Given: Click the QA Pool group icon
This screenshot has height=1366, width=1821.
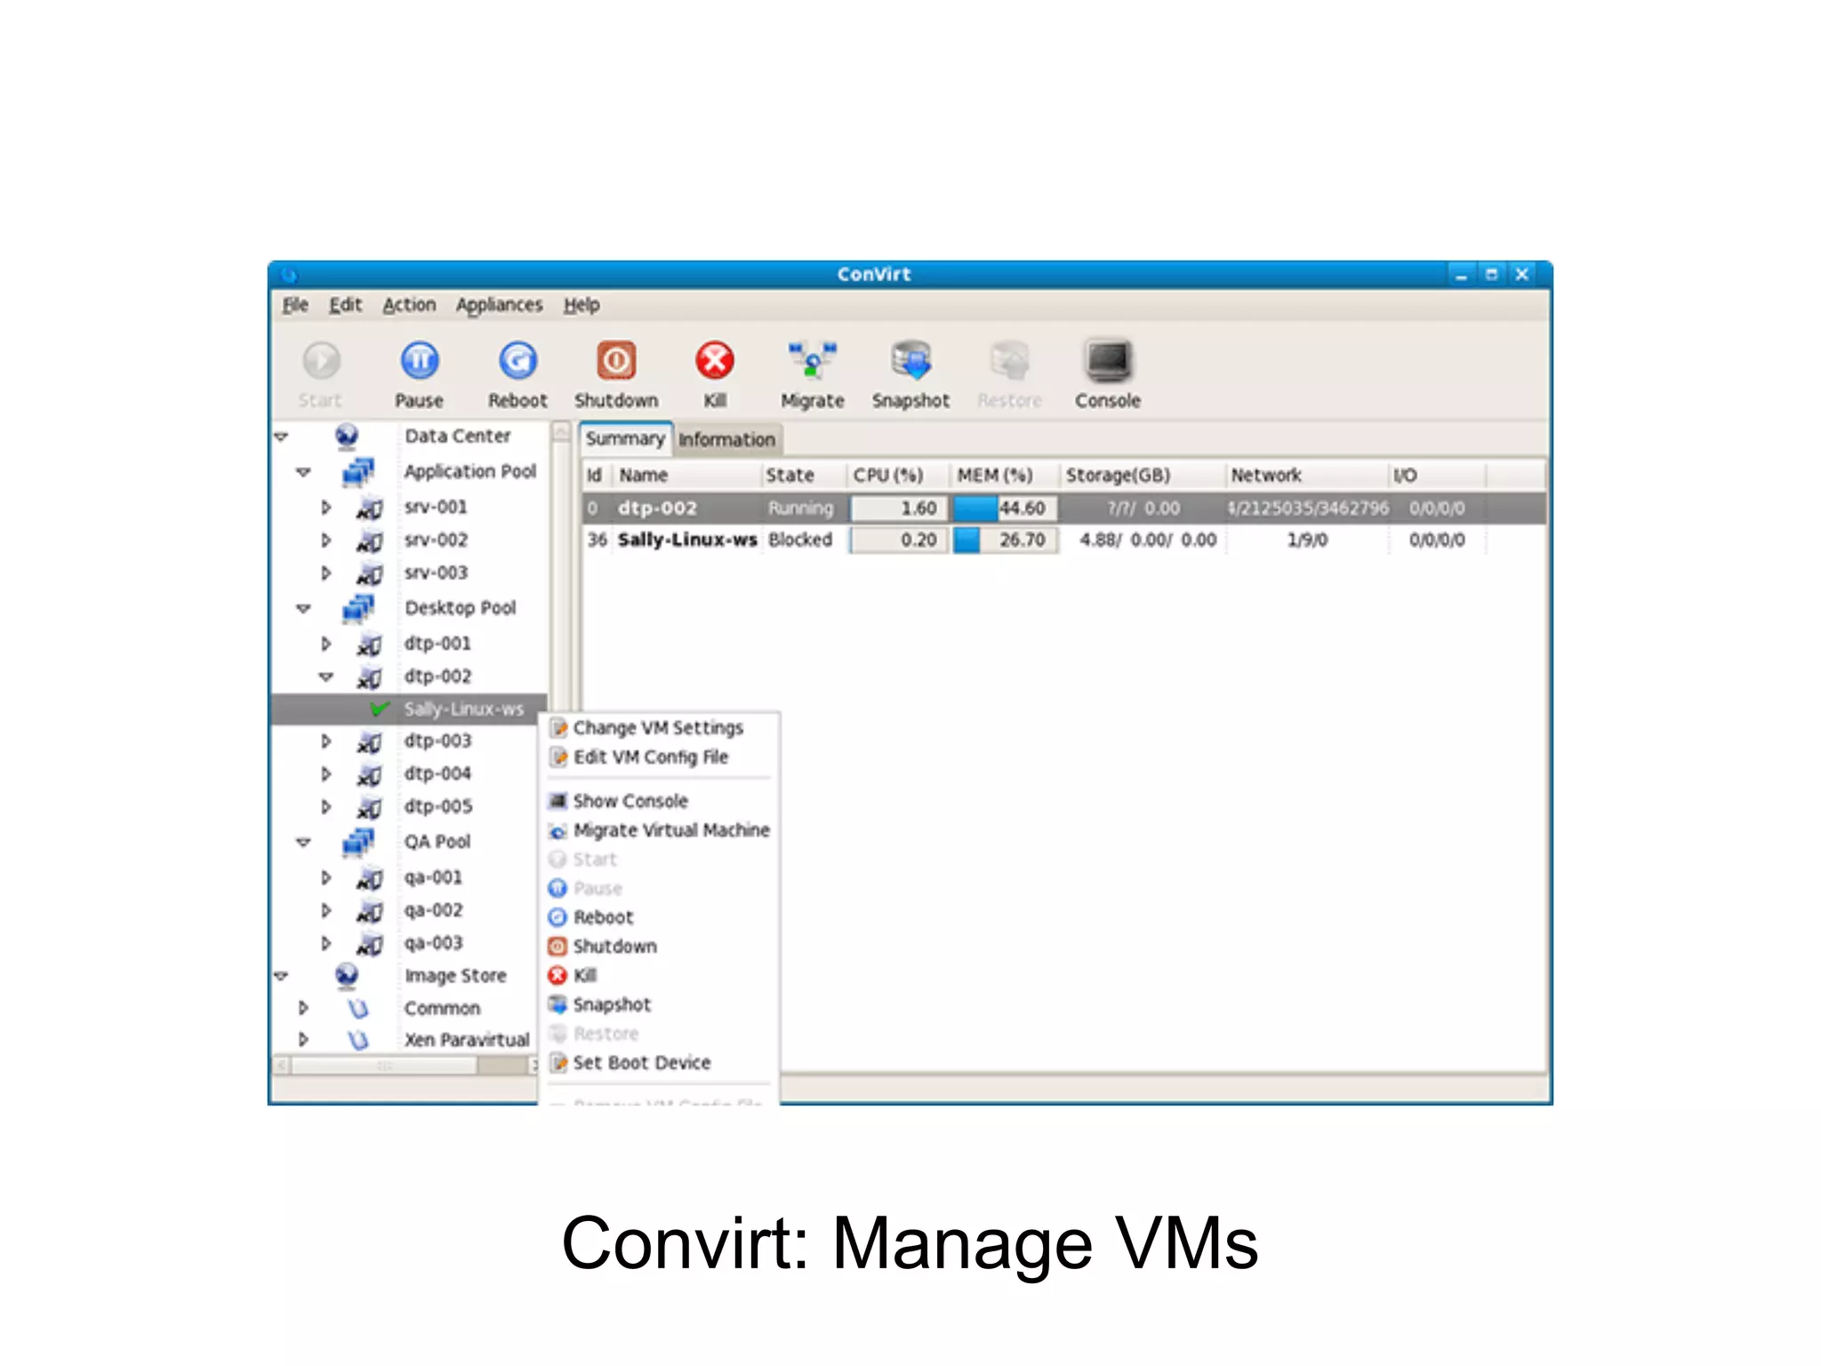Looking at the screenshot, I should [x=358, y=841].
